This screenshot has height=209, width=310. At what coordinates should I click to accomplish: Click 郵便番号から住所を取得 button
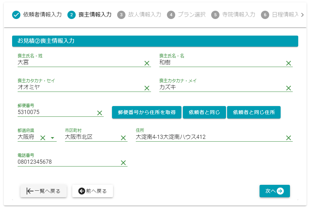(147, 112)
